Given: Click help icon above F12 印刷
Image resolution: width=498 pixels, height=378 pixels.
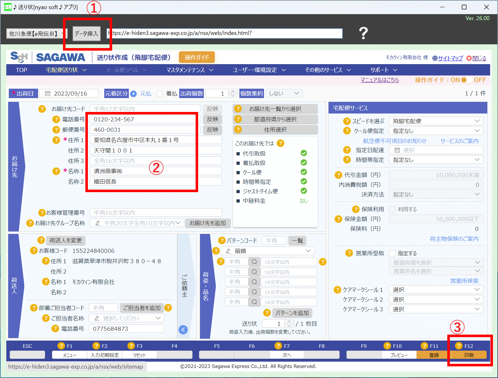Looking at the screenshot, I should (x=459, y=346).
